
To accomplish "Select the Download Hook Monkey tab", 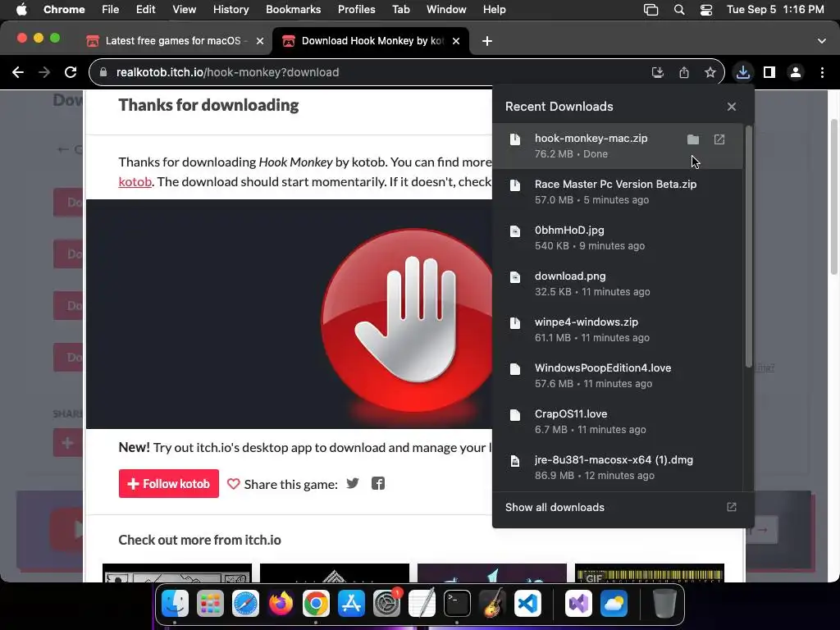I will (372, 41).
